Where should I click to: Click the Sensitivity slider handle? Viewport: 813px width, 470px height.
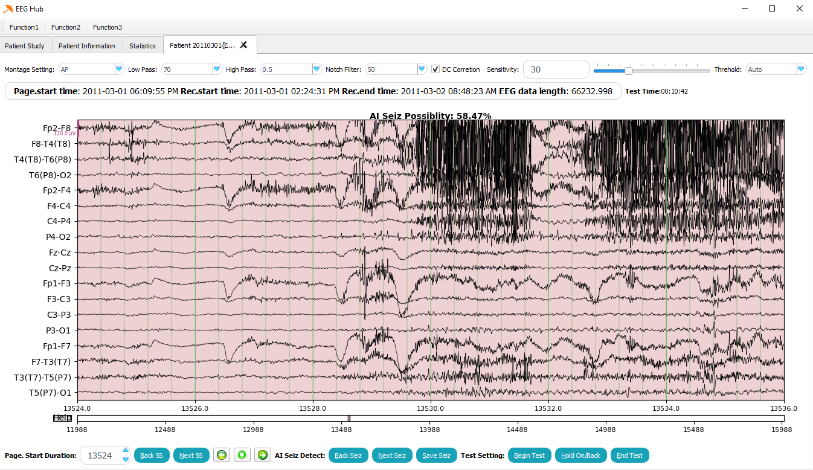coord(628,71)
